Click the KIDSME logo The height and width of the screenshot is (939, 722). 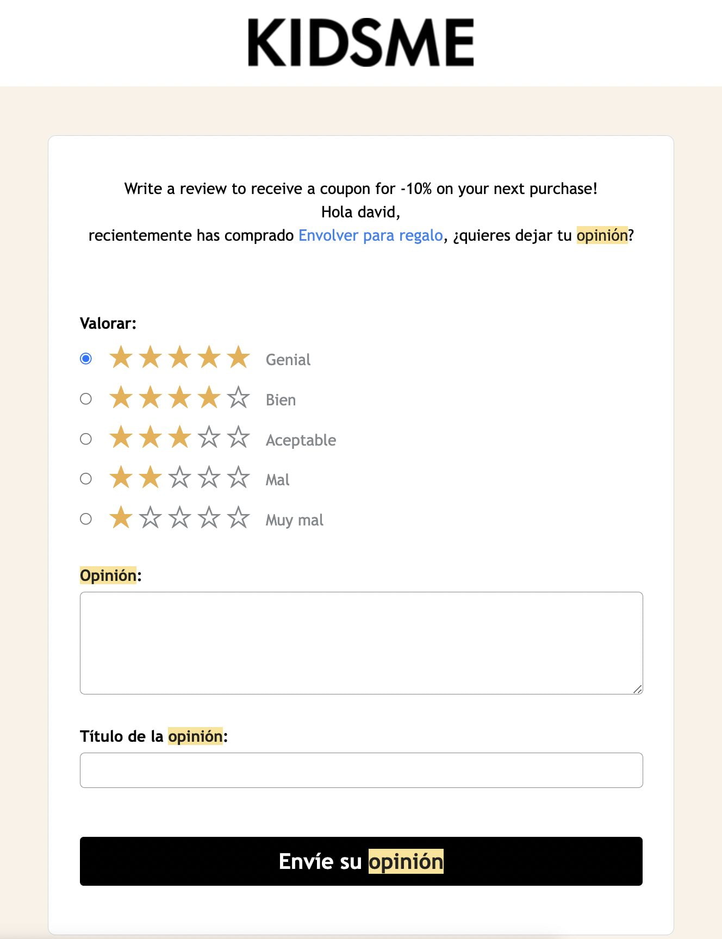click(x=360, y=42)
